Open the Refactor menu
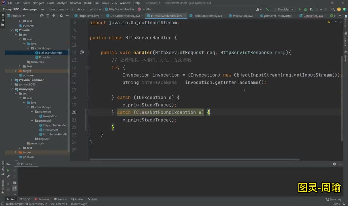The image size is (348, 206). coord(76,3)
